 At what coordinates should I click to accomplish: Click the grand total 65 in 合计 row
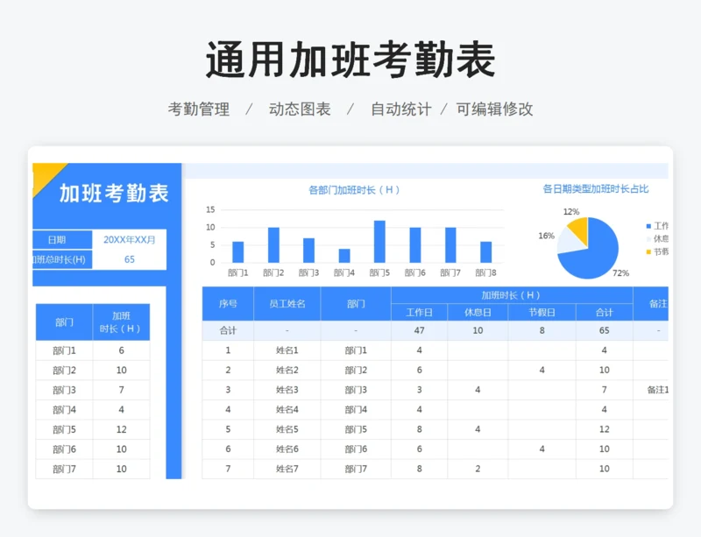(605, 330)
